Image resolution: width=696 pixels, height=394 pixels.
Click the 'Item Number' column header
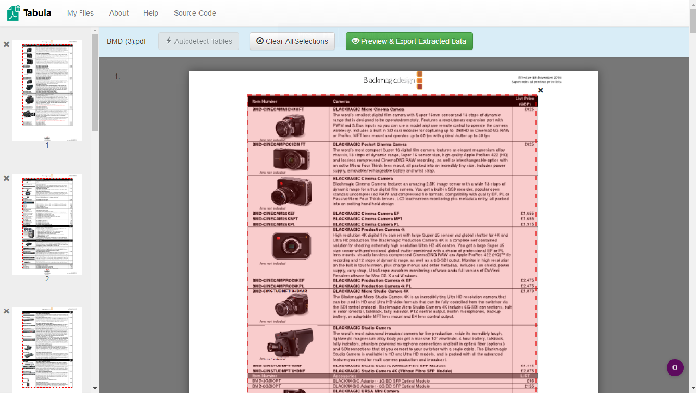(x=265, y=102)
